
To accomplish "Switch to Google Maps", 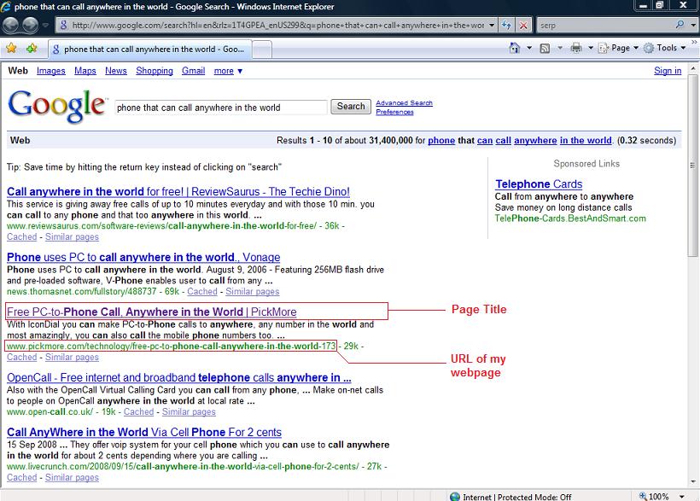I will 85,71.
